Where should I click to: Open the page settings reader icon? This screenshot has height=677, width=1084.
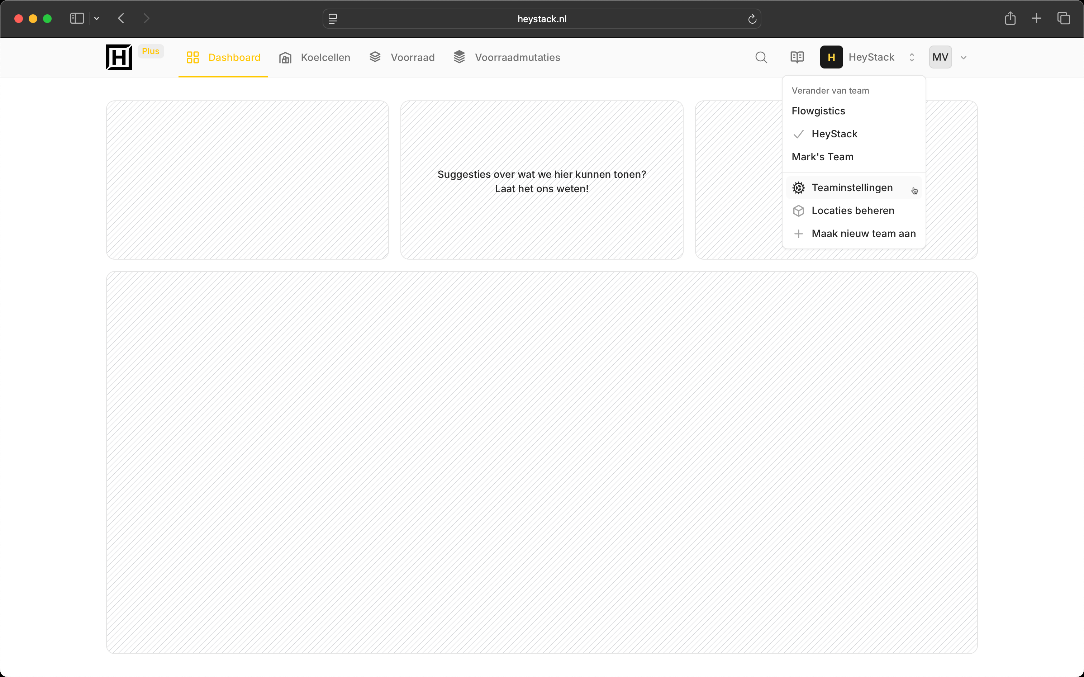click(x=333, y=19)
